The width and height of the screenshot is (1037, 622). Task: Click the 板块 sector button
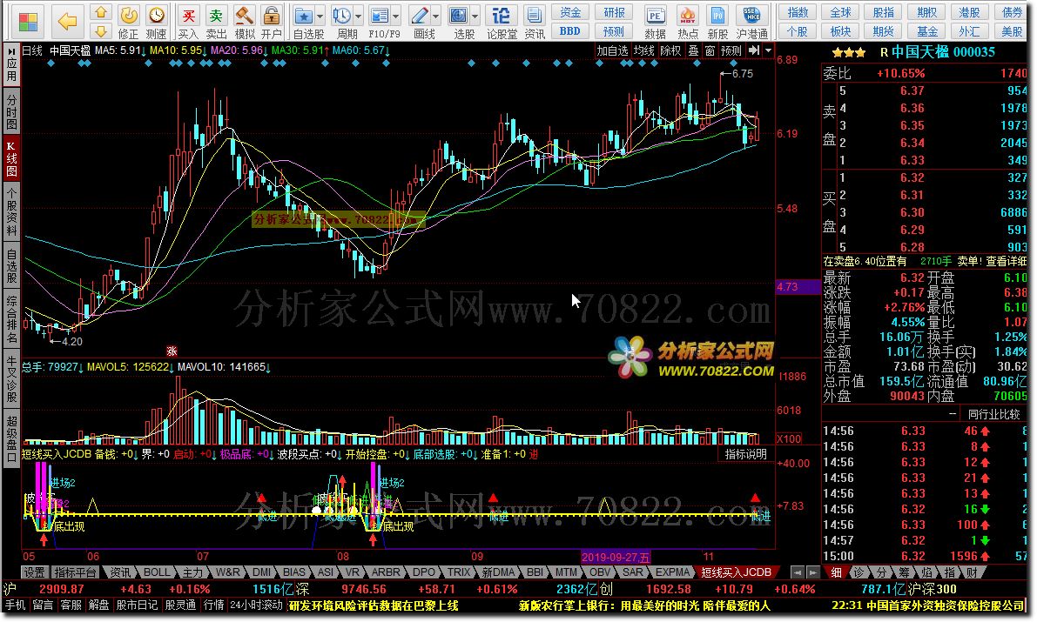[840, 31]
